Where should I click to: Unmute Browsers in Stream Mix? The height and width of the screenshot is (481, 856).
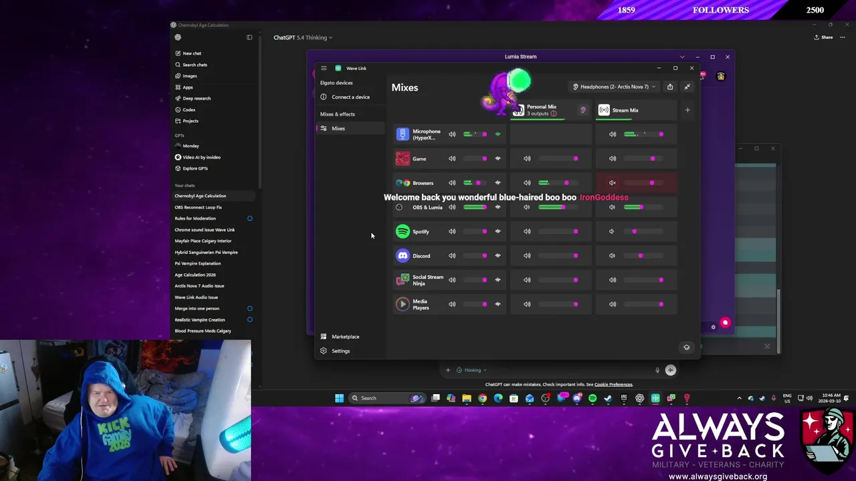click(x=612, y=183)
